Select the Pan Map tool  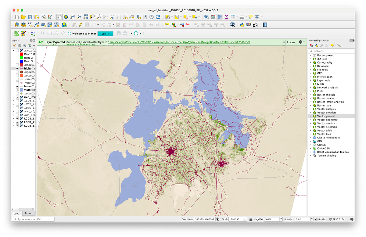[x=59, y=17]
